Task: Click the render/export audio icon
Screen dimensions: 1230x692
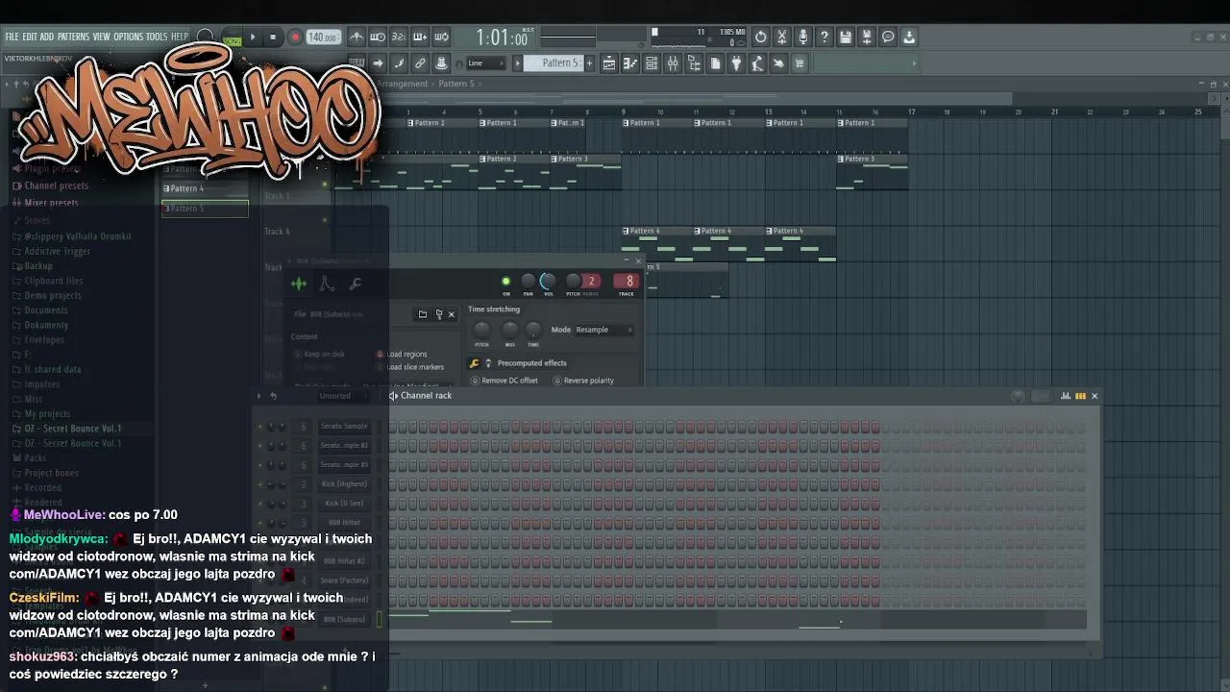Action: click(x=867, y=37)
